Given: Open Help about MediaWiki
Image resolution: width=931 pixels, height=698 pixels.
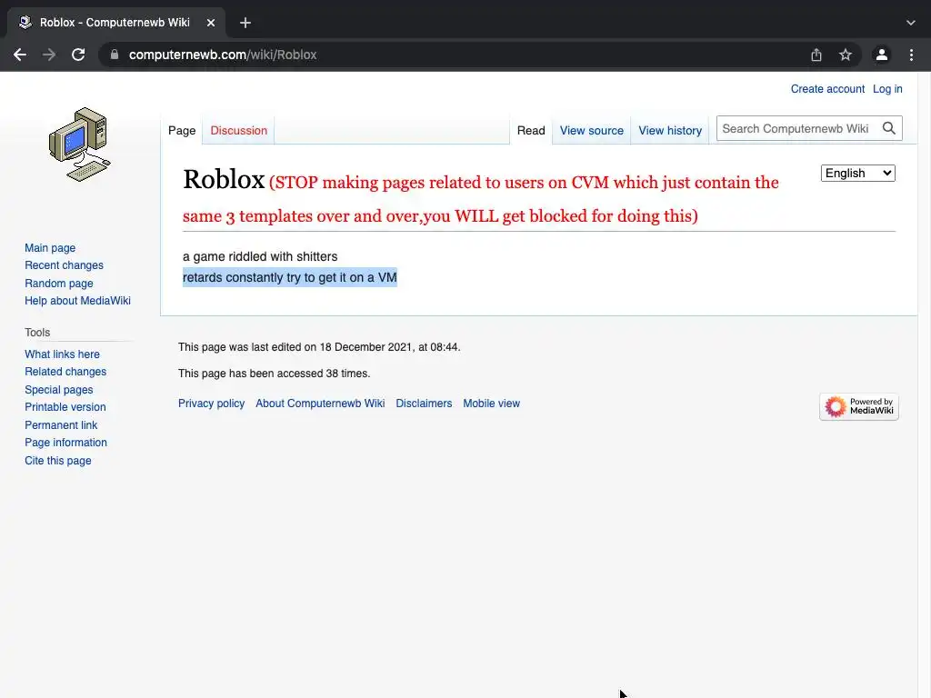Looking at the screenshot, I should click(78, 301).
